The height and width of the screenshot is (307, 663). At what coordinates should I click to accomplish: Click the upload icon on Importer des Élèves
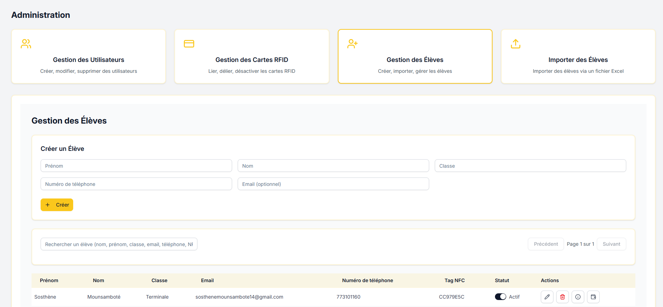coord(515,44)
